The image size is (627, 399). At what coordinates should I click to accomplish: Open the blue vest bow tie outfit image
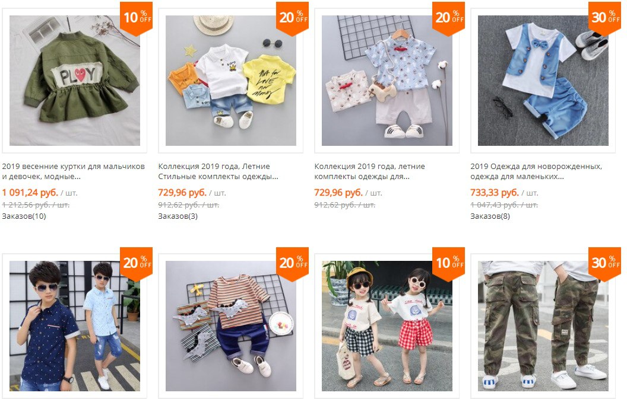pos(543,81)
